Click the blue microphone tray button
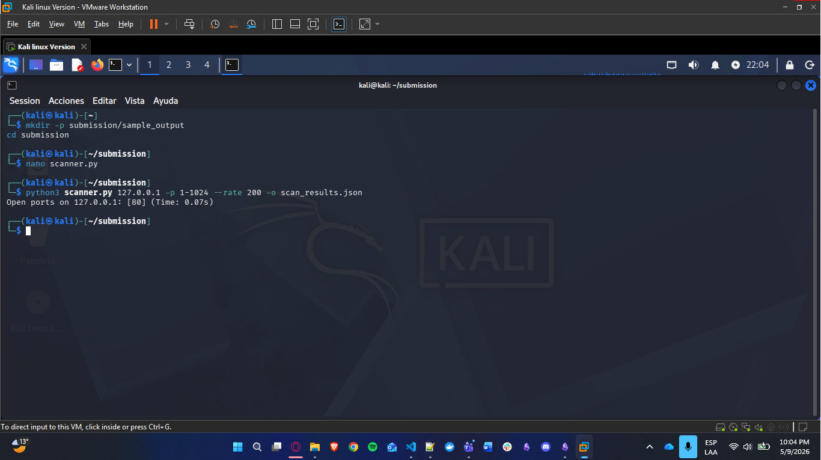 [688, 447]
